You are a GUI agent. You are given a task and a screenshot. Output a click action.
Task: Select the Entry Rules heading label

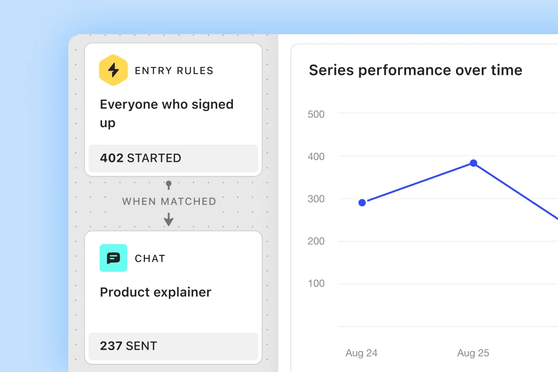[x=174, y=71]
